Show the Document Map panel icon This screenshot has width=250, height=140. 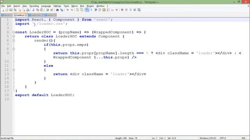coord(104,10)
